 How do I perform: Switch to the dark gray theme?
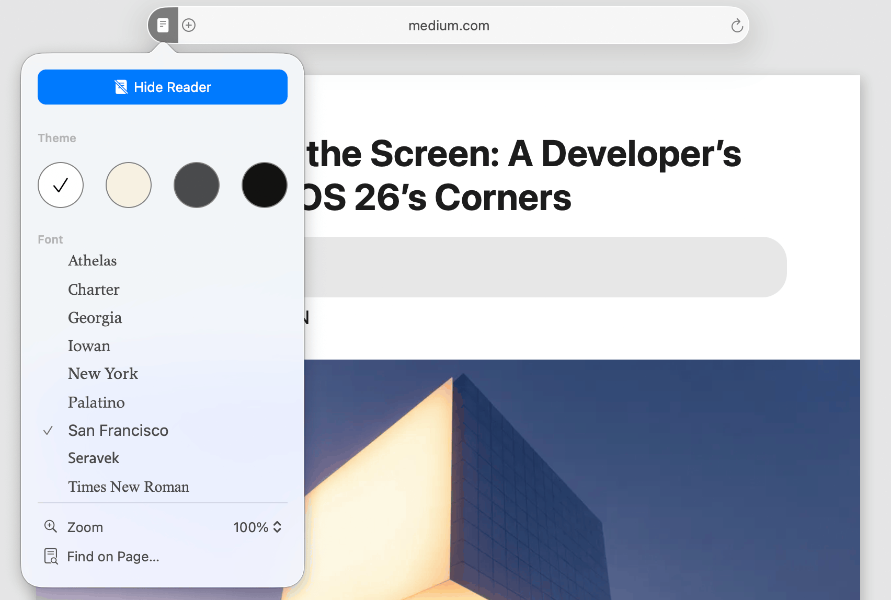click(197, 185)
